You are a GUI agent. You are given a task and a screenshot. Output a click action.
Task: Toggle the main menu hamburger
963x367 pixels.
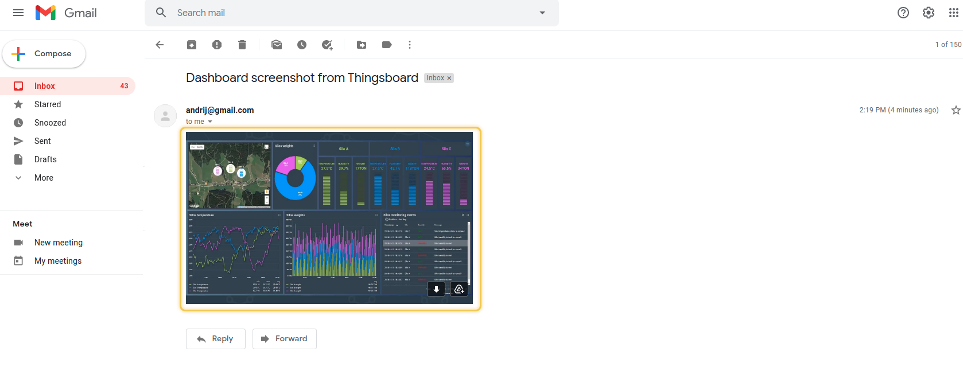coord(18,13)
